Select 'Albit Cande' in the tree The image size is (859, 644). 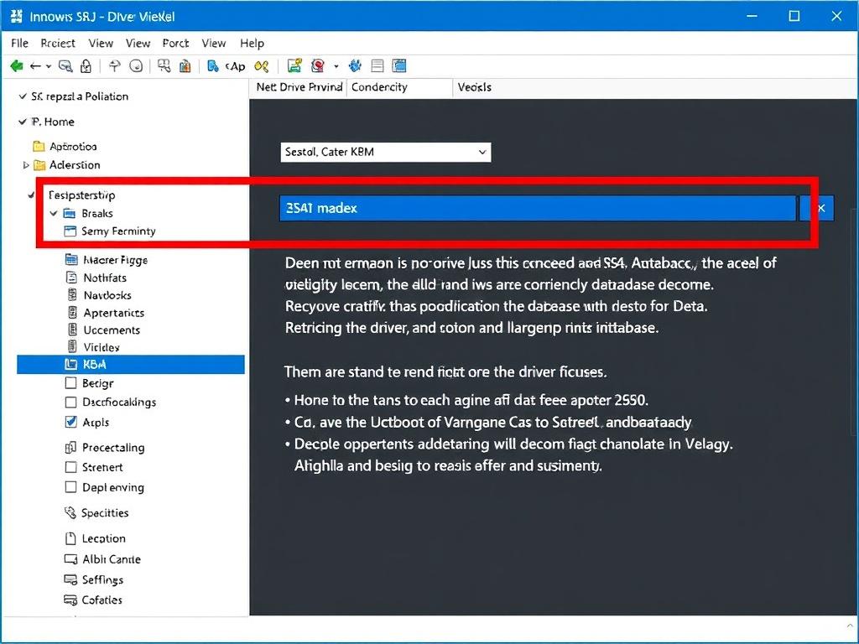pos(112,559)
